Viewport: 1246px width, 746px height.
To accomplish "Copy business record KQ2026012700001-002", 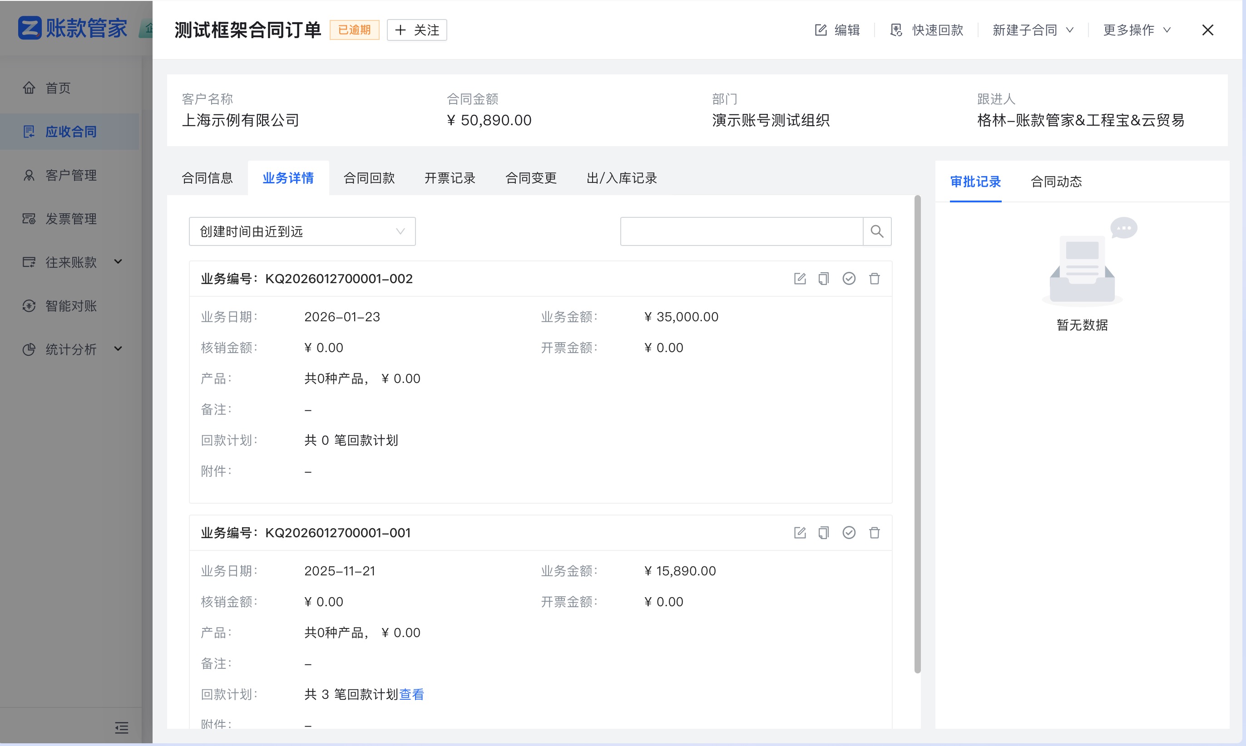I will click(x=823, y=279).
